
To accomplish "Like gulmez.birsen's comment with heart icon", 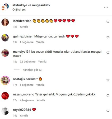I will tap(108, 37).
